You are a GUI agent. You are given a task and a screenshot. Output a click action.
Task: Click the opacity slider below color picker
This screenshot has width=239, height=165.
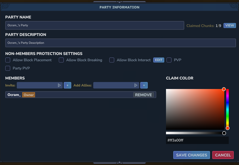pos(195,133)
